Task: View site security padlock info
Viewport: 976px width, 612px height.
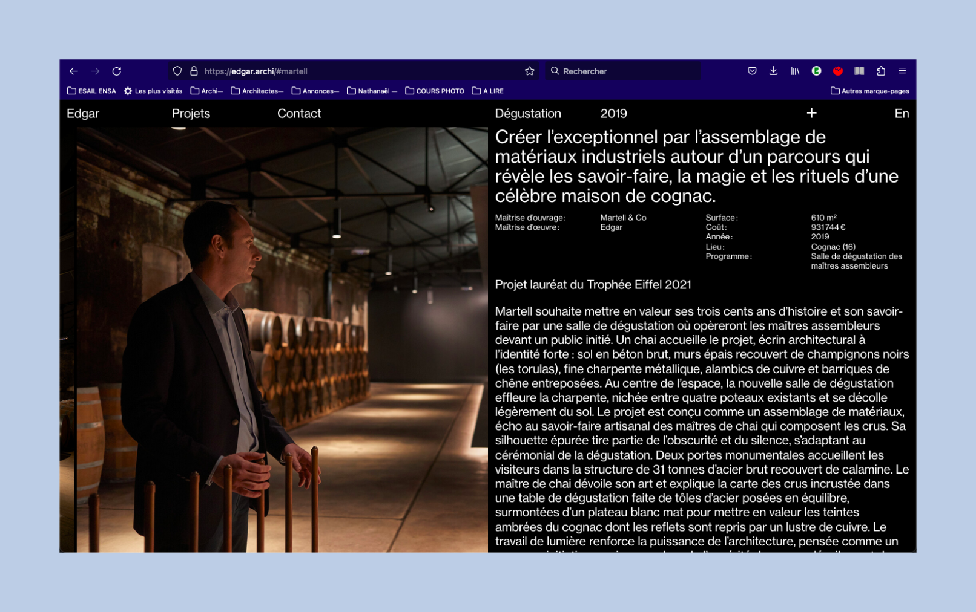Action: [194, 71]
